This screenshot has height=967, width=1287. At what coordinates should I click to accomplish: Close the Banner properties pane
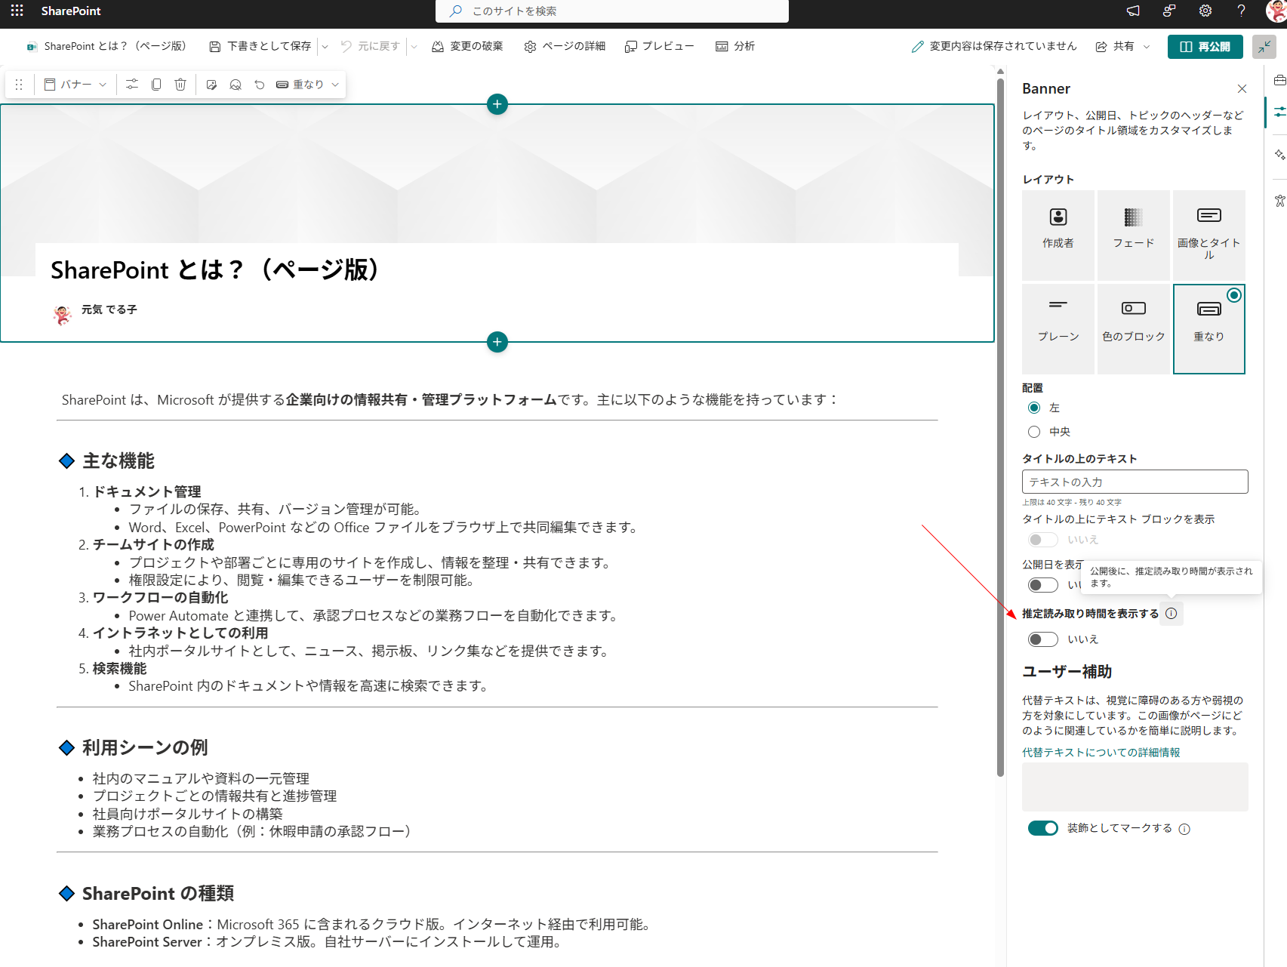point(1242,89)
